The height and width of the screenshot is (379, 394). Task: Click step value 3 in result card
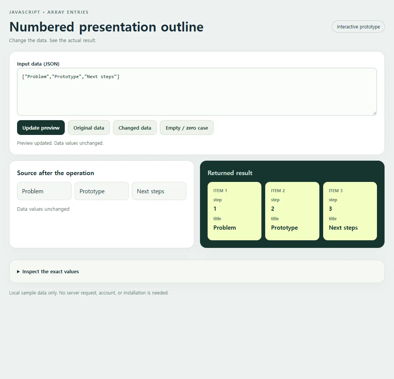coord(330,209)
